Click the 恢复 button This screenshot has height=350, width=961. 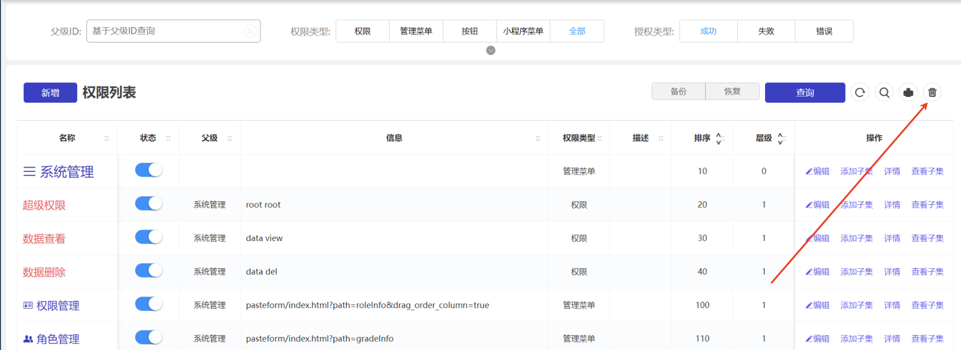[733, 92]
